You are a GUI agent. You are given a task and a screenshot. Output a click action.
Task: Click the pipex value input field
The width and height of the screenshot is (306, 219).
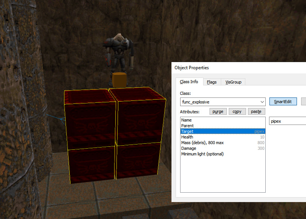pyautogui.click(x=287, y=122)
